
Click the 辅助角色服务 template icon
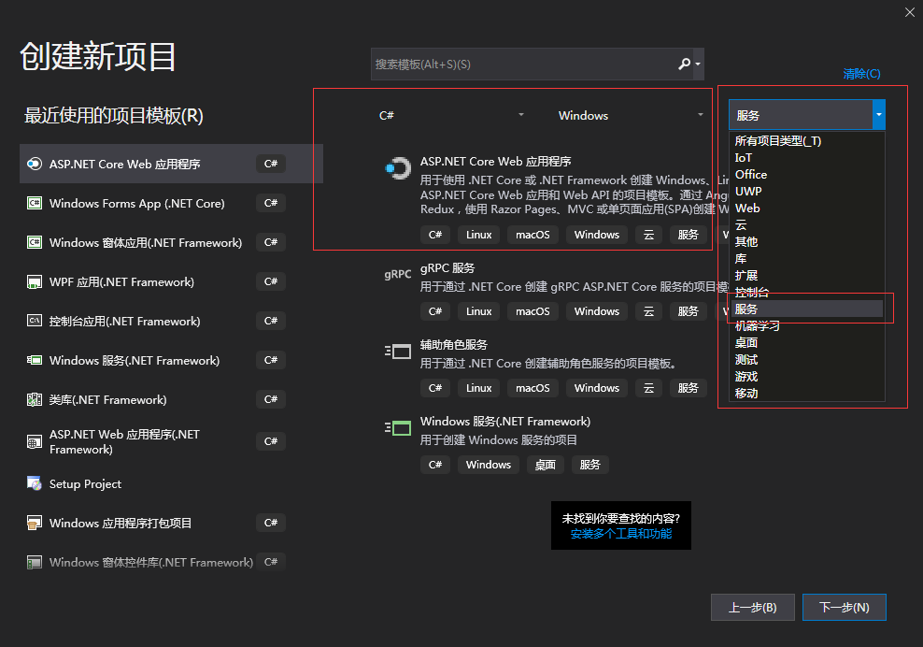398,352
